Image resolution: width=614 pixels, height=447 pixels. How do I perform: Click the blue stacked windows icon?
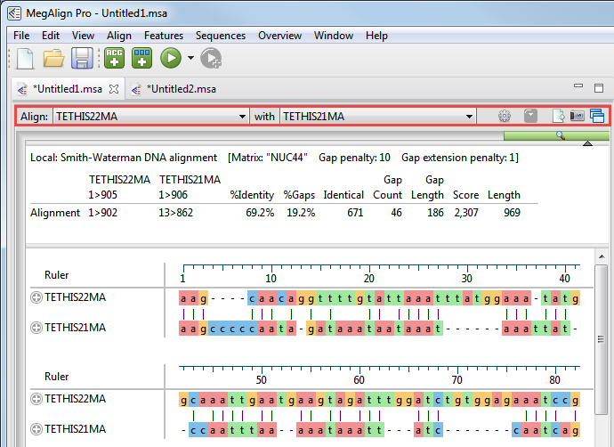tap(597, 116)
